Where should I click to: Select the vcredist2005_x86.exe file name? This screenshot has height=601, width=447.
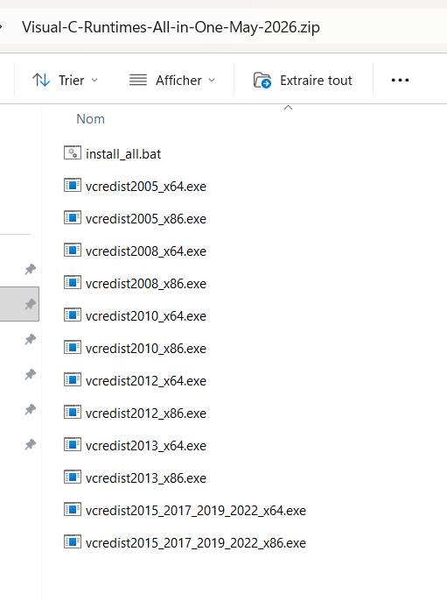(146, 219)
